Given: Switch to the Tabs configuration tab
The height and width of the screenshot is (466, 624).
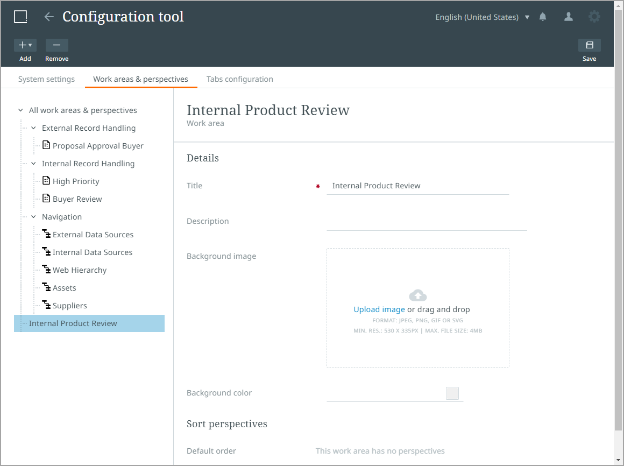Looking at the screenshot, I should click(239, 79).
